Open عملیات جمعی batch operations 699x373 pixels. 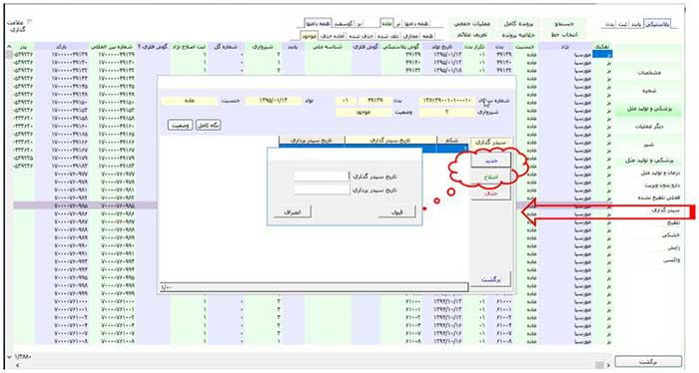(472, 24)
